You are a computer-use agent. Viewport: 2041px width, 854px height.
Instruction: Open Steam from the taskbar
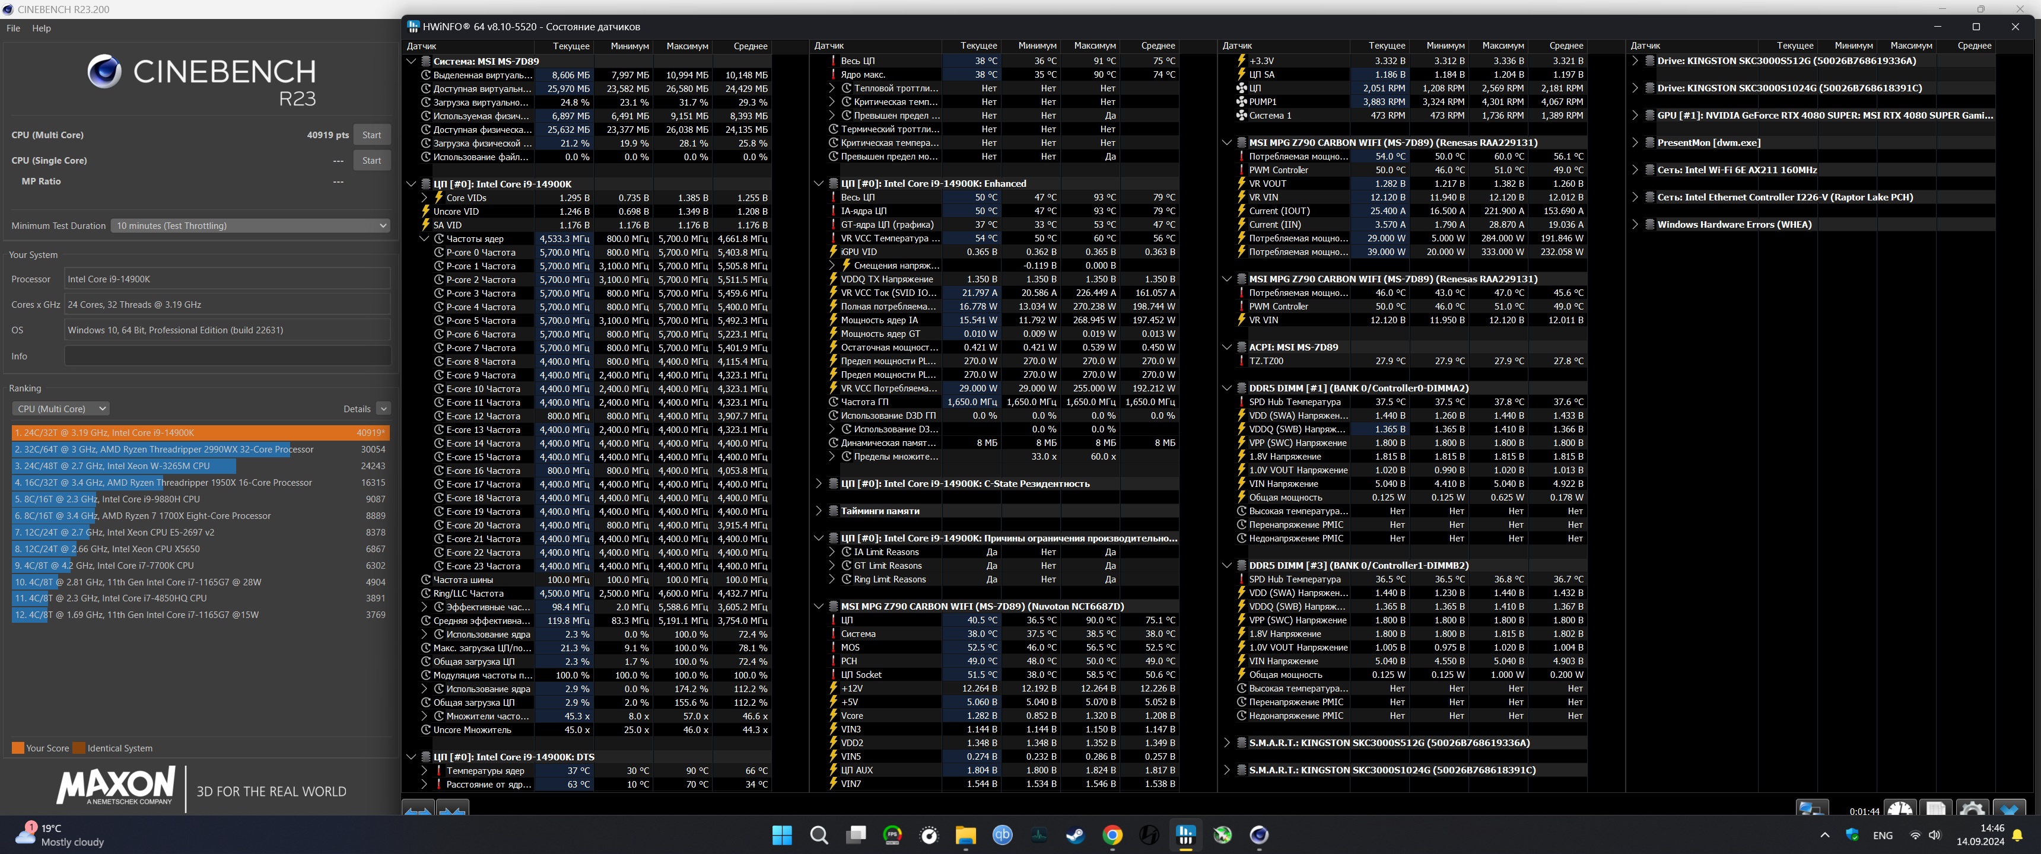[1075, 835]
